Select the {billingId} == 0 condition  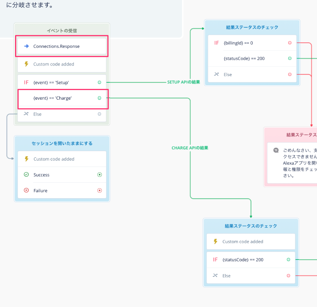[x=252, y=43]
